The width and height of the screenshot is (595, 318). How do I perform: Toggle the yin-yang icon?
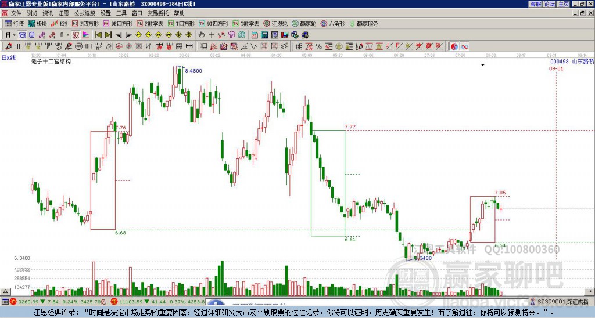[x=454, y=46]
